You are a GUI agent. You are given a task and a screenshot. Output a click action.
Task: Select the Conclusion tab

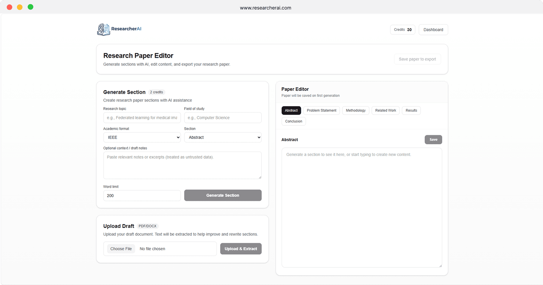tap(293, 121)
